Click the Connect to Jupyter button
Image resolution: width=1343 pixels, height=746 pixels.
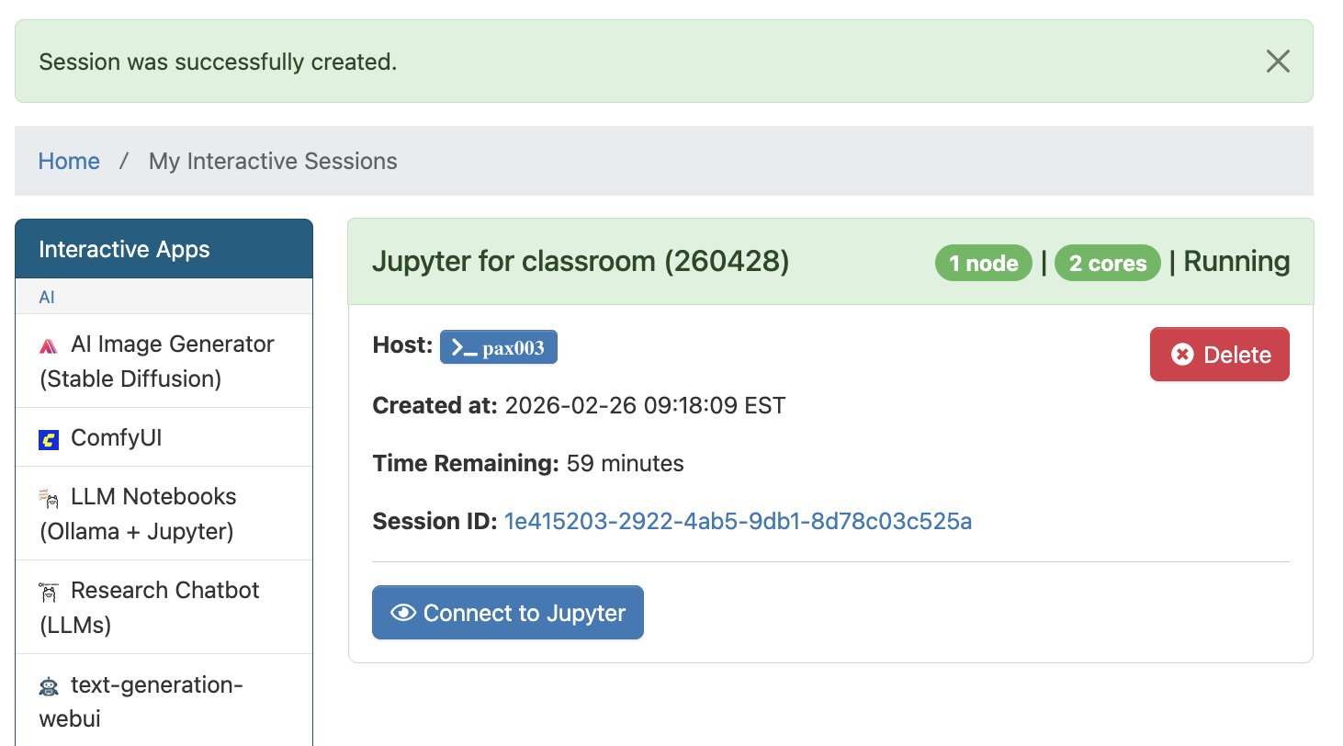point(508,612)
